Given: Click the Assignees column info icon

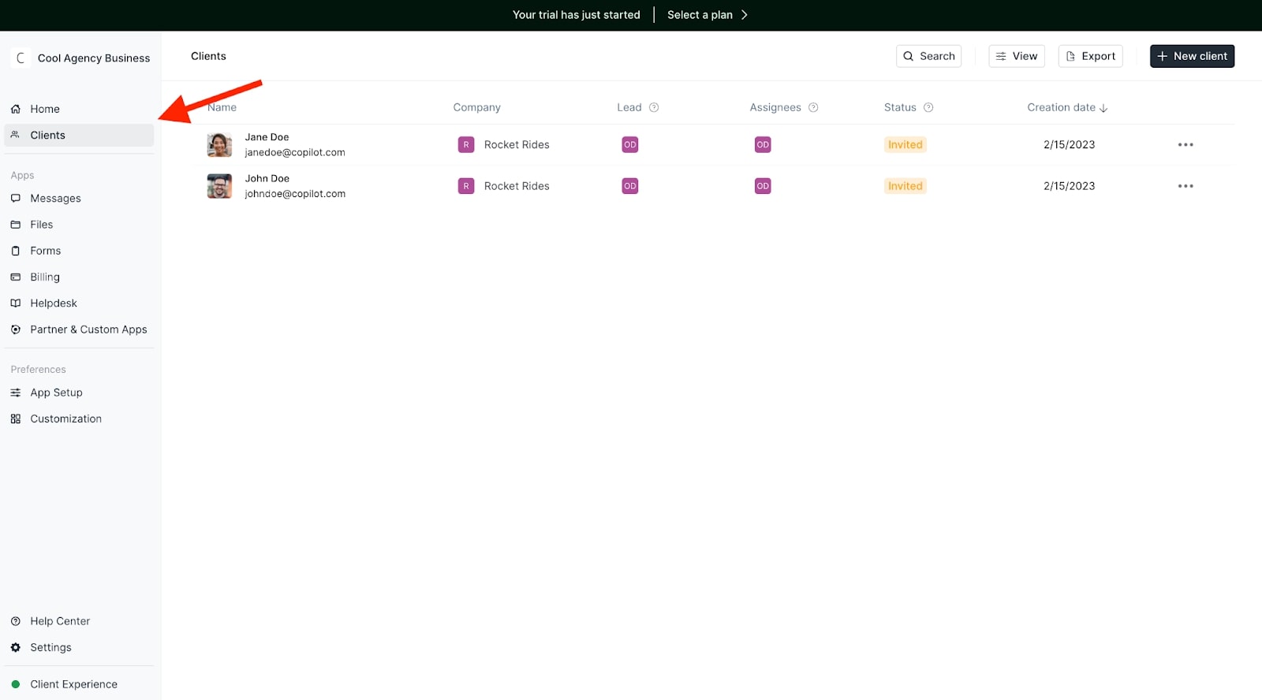Looking at the screenshot, I should click(813, 107).
